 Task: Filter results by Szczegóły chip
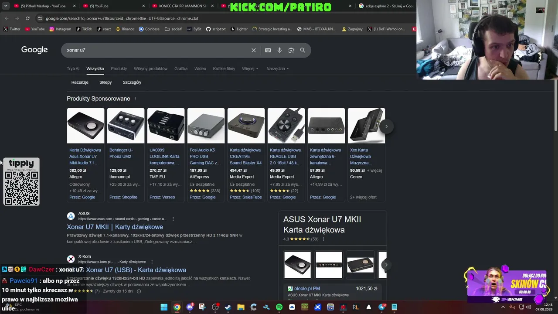point(132,82)
